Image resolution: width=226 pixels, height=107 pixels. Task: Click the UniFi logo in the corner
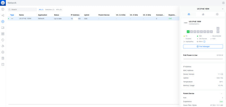3,3
